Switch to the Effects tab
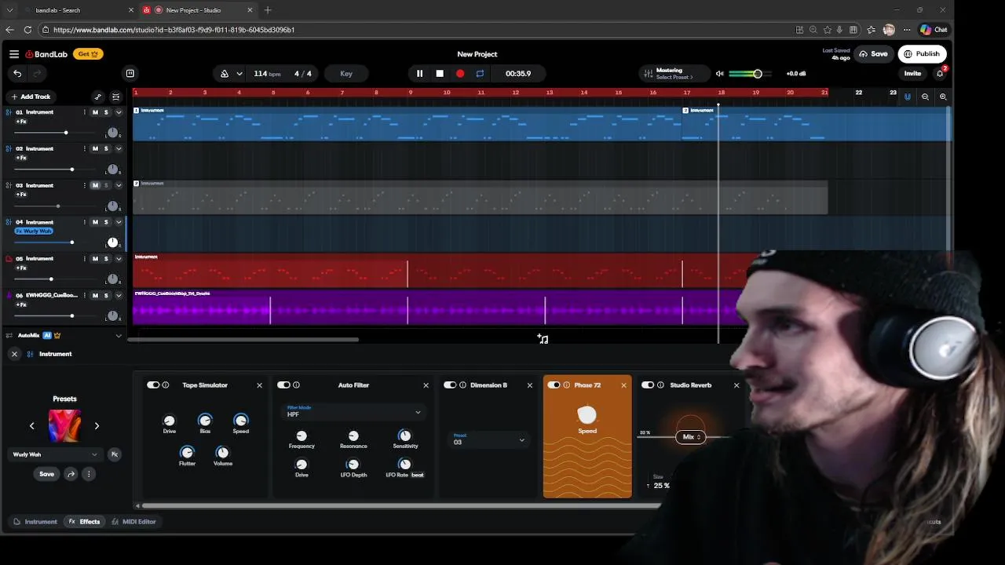 click(84, 522)
